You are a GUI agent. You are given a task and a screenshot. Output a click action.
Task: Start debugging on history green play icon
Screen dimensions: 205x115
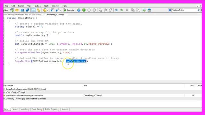[x=84, y=10]
